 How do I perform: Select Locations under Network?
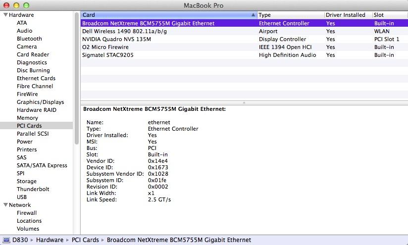[29, 221]
